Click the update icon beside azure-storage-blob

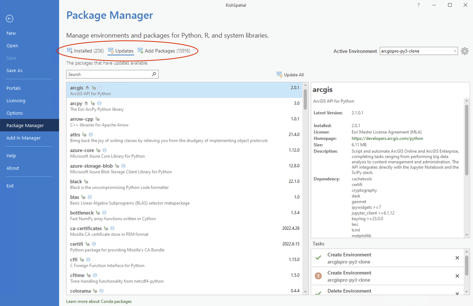tap(117, 166)
